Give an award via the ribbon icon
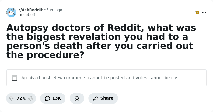 pos(77,98)
